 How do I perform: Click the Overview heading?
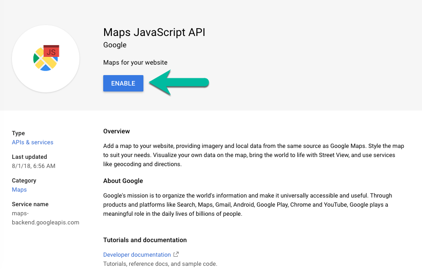coord(116,131)
